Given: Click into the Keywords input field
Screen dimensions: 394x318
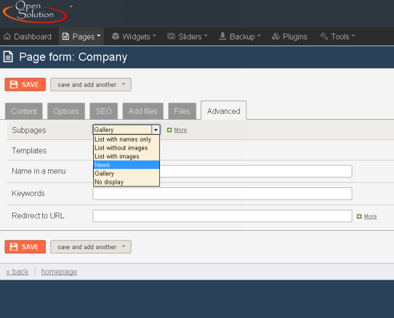Looking at the screenshot, I should pyautogui.click(x=222, y=194).
